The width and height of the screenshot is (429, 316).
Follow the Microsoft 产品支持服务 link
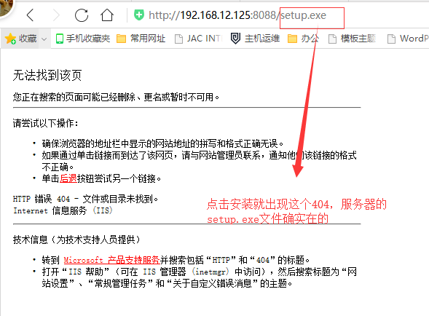point(111,260)
